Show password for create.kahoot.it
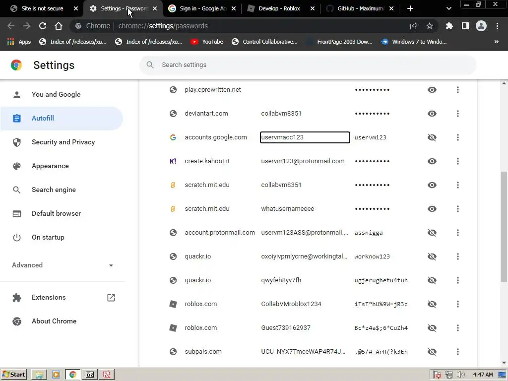The image size is (508, 381). [432, 161]
